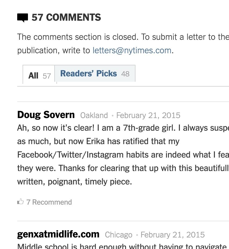Image resolution: width=229 pixels, height=249 pixels.
Task: Open the letters@nytimes.com email link
Action: click(x=132, y=50)
